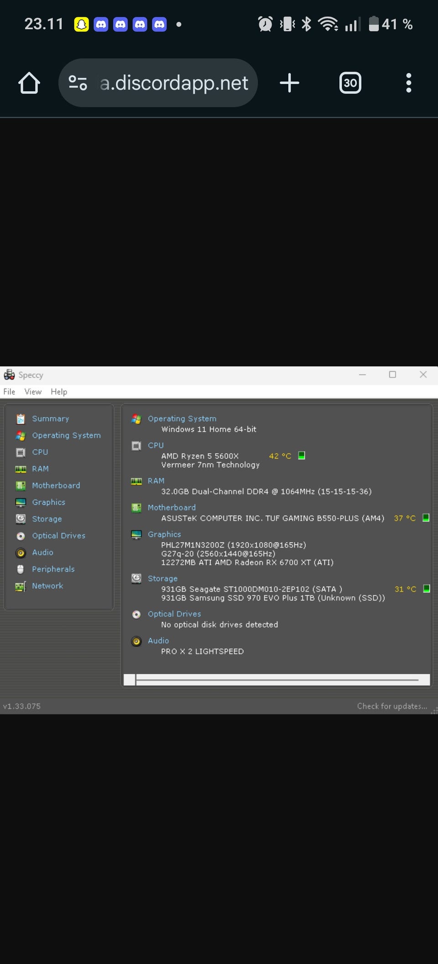Click the Summary sidebar icon
This screenshot has height=964, width=438.
tap(21, 419)
